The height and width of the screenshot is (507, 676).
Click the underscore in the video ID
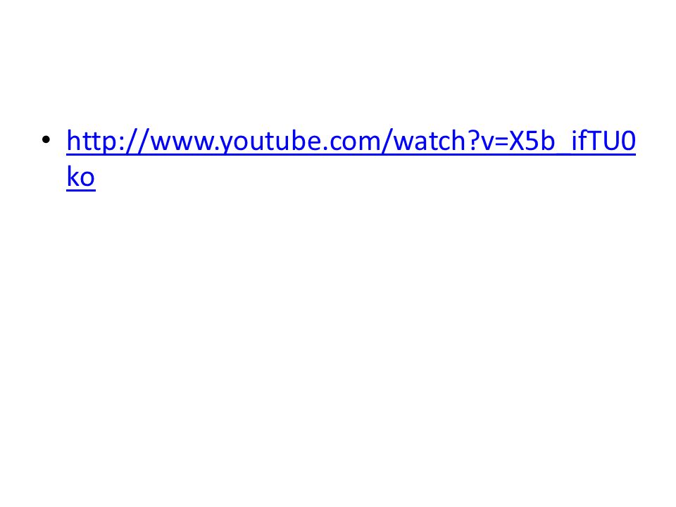click(x=562, y=152)
